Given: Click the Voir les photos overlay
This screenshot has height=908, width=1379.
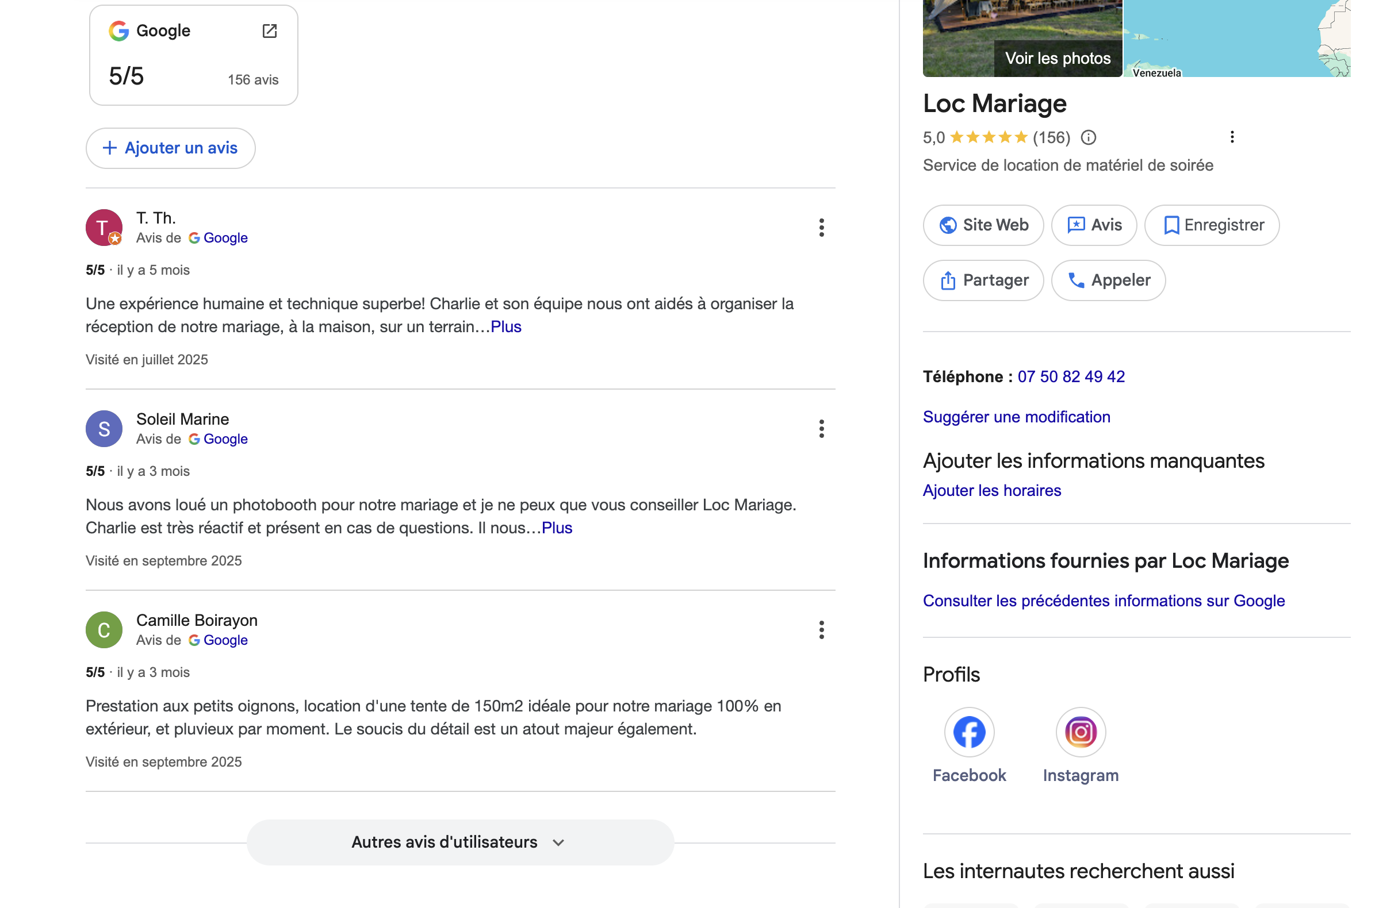Looking at the screenshot, I should 1058,58.
